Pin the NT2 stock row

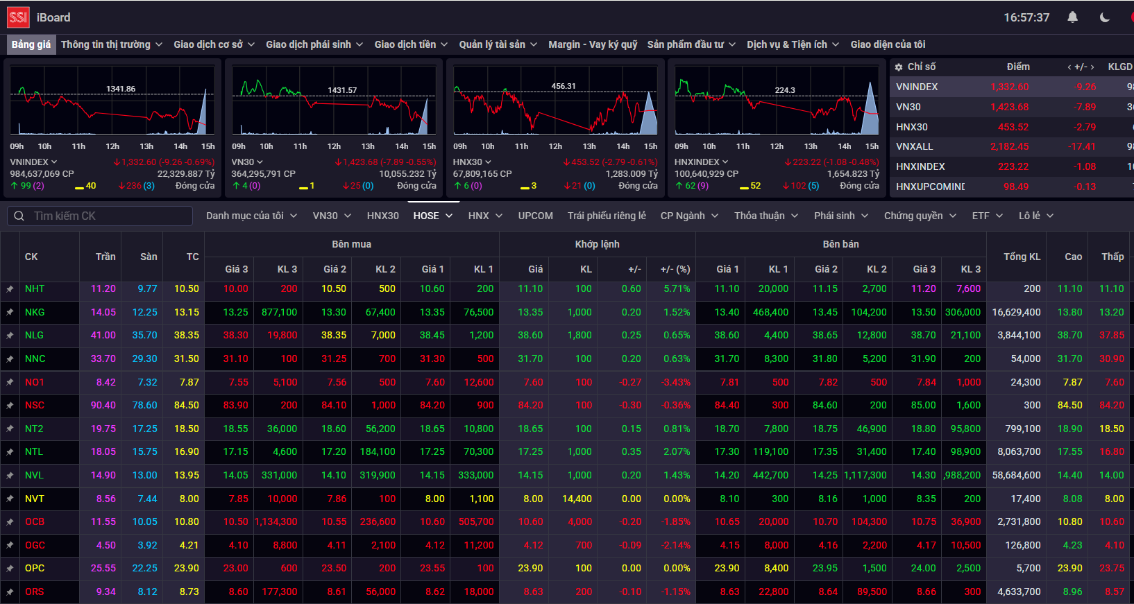tap(10, 429)
